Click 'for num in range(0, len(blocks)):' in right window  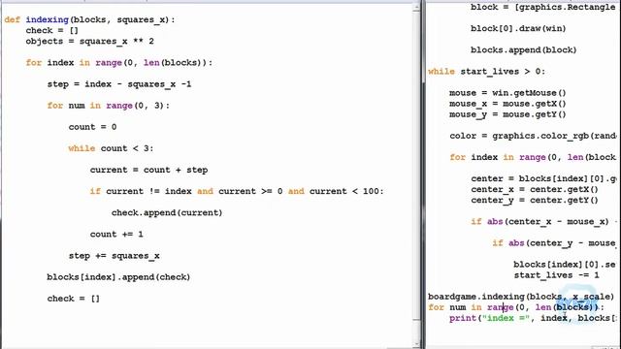coord(515,307)
